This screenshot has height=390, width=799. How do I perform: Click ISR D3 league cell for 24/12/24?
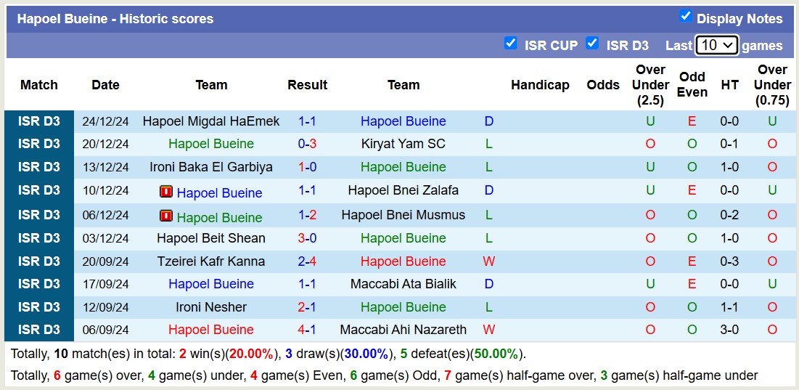[x=39, y=121]
